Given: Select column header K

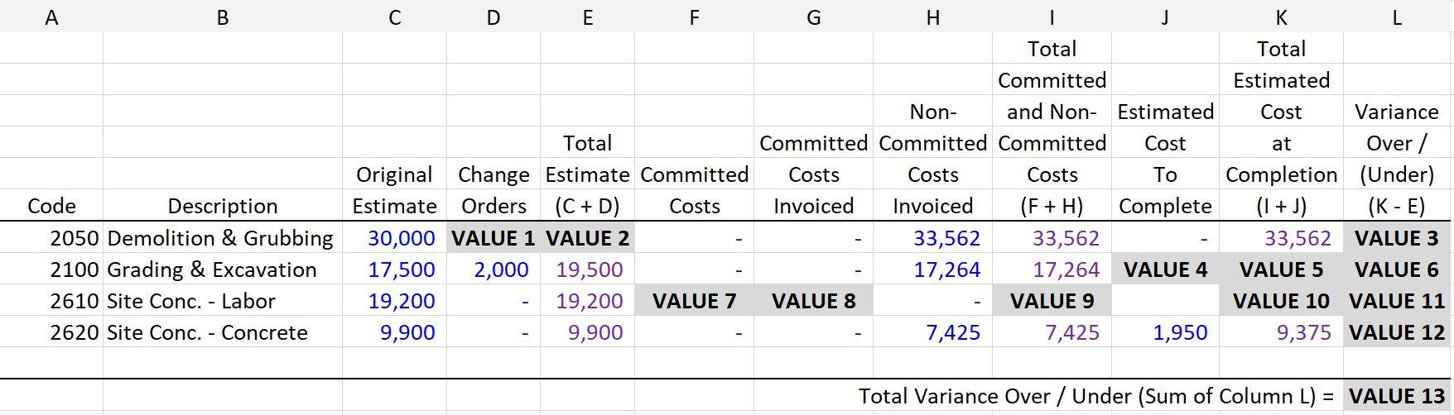Looking at the screenshot, I should 1281,17.
